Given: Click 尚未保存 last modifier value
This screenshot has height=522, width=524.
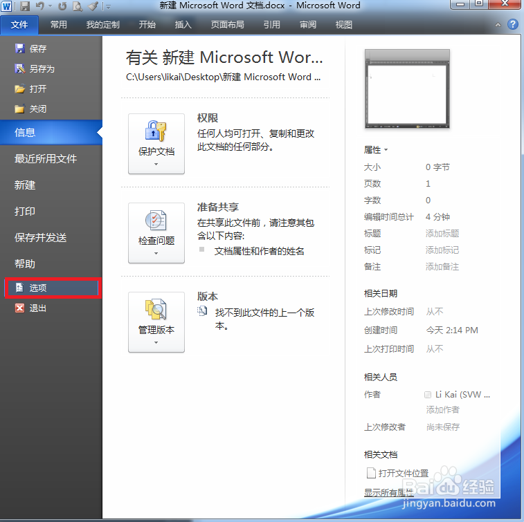Looking at the screenshot, I should tap(443, 427).
